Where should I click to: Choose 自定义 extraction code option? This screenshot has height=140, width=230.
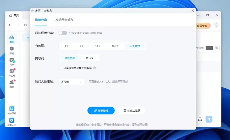coord(90,58)
